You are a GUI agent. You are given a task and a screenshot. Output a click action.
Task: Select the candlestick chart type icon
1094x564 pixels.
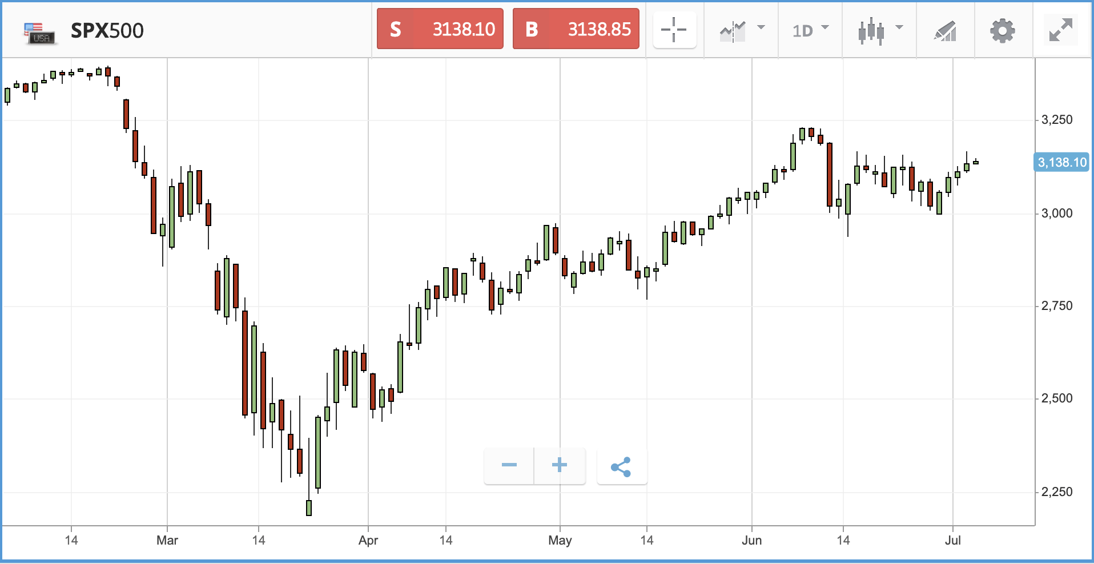pyautogui.click(x=871, y=31)
